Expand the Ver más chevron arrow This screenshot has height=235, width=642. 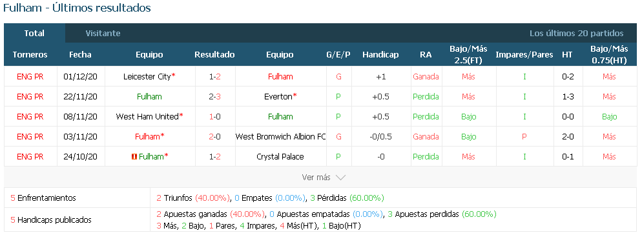tap(340, 178)
